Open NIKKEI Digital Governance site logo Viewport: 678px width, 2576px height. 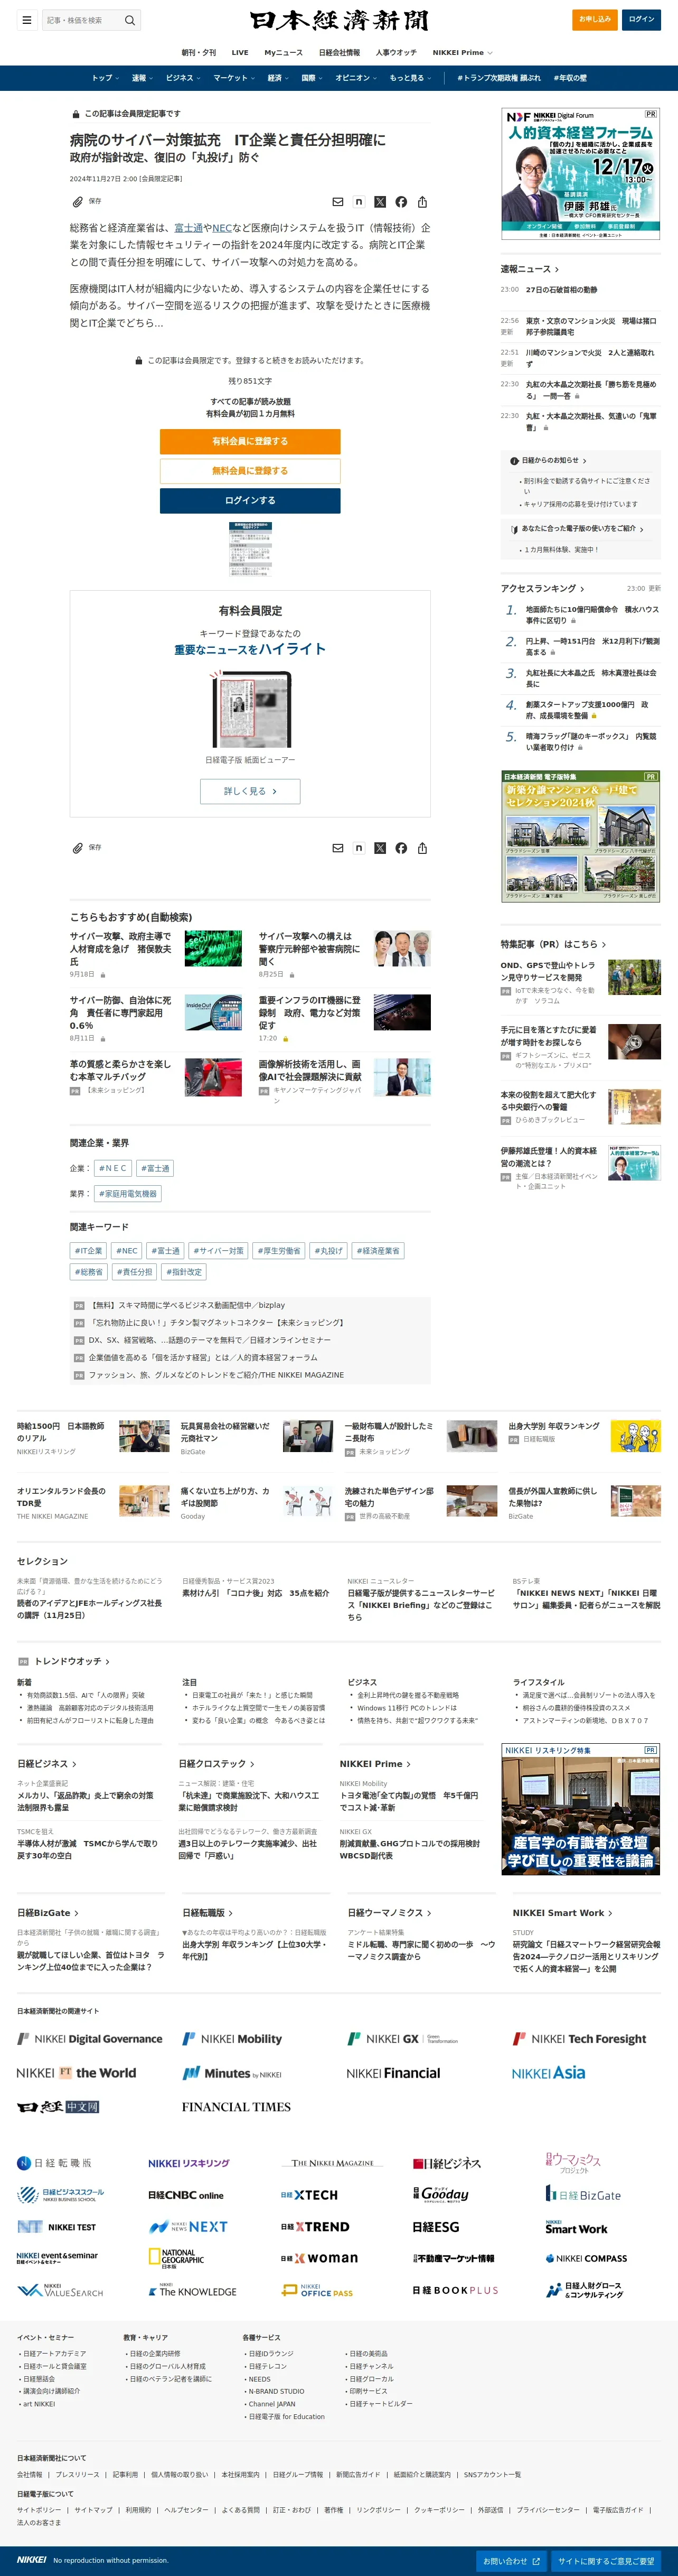pos(90,2038)
